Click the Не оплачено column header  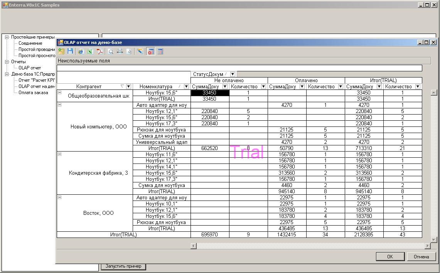coord(229,80)
